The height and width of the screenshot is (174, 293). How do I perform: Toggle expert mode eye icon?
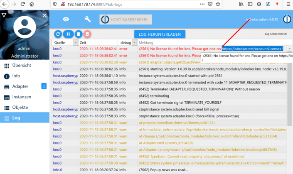point(66,20)
